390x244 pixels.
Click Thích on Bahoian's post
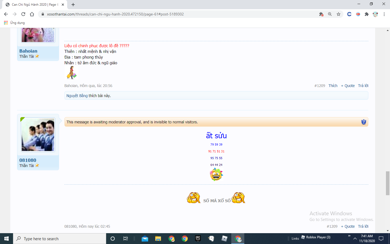tap(333, 86)
